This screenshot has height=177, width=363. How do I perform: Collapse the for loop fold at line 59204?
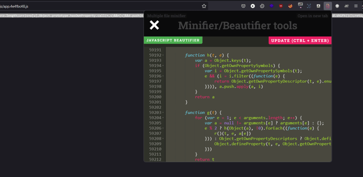tap(163, 118)
